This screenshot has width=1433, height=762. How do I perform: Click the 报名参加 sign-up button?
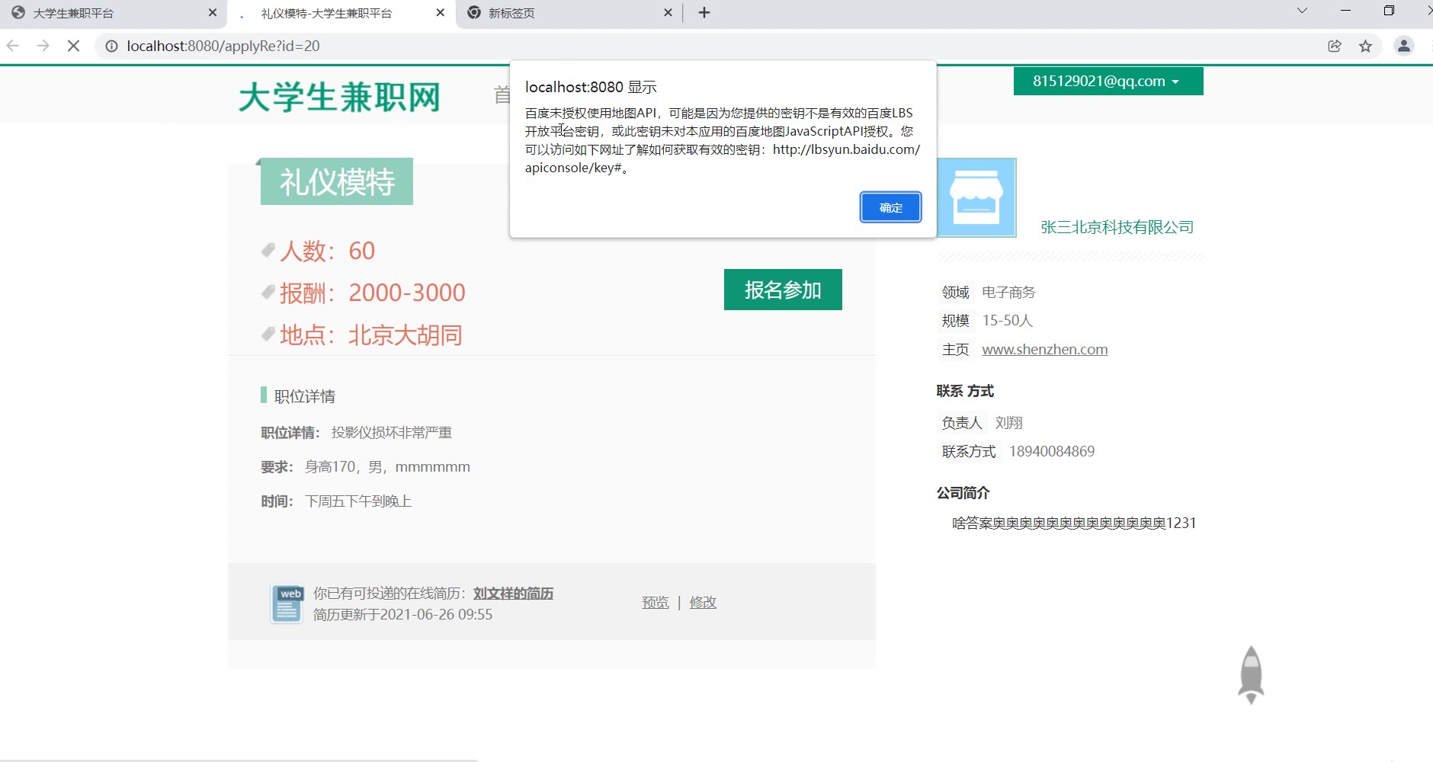coord(783,290)
